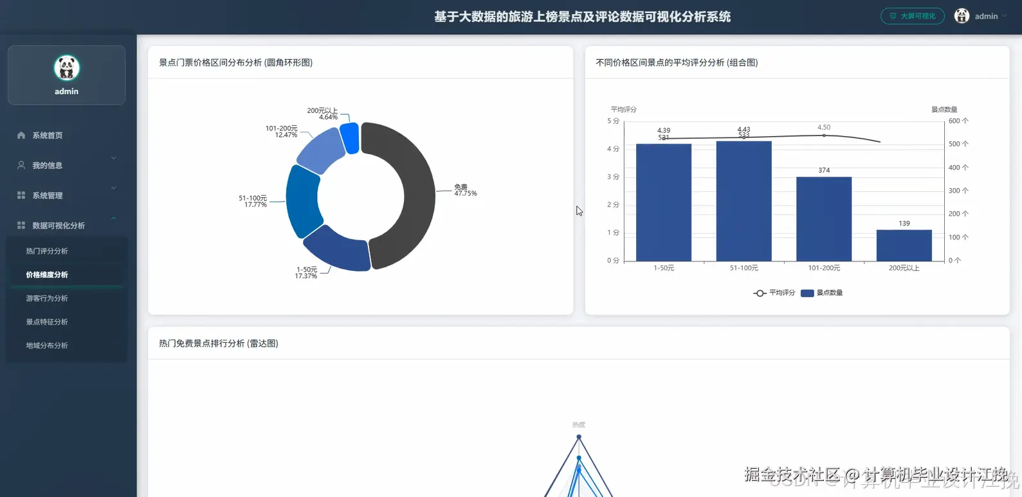Viewport: 1022px width, 497px height.
Task: Open the 系统管理 sidebar menu
Action: pyautogui.click(x=66, y=195)
